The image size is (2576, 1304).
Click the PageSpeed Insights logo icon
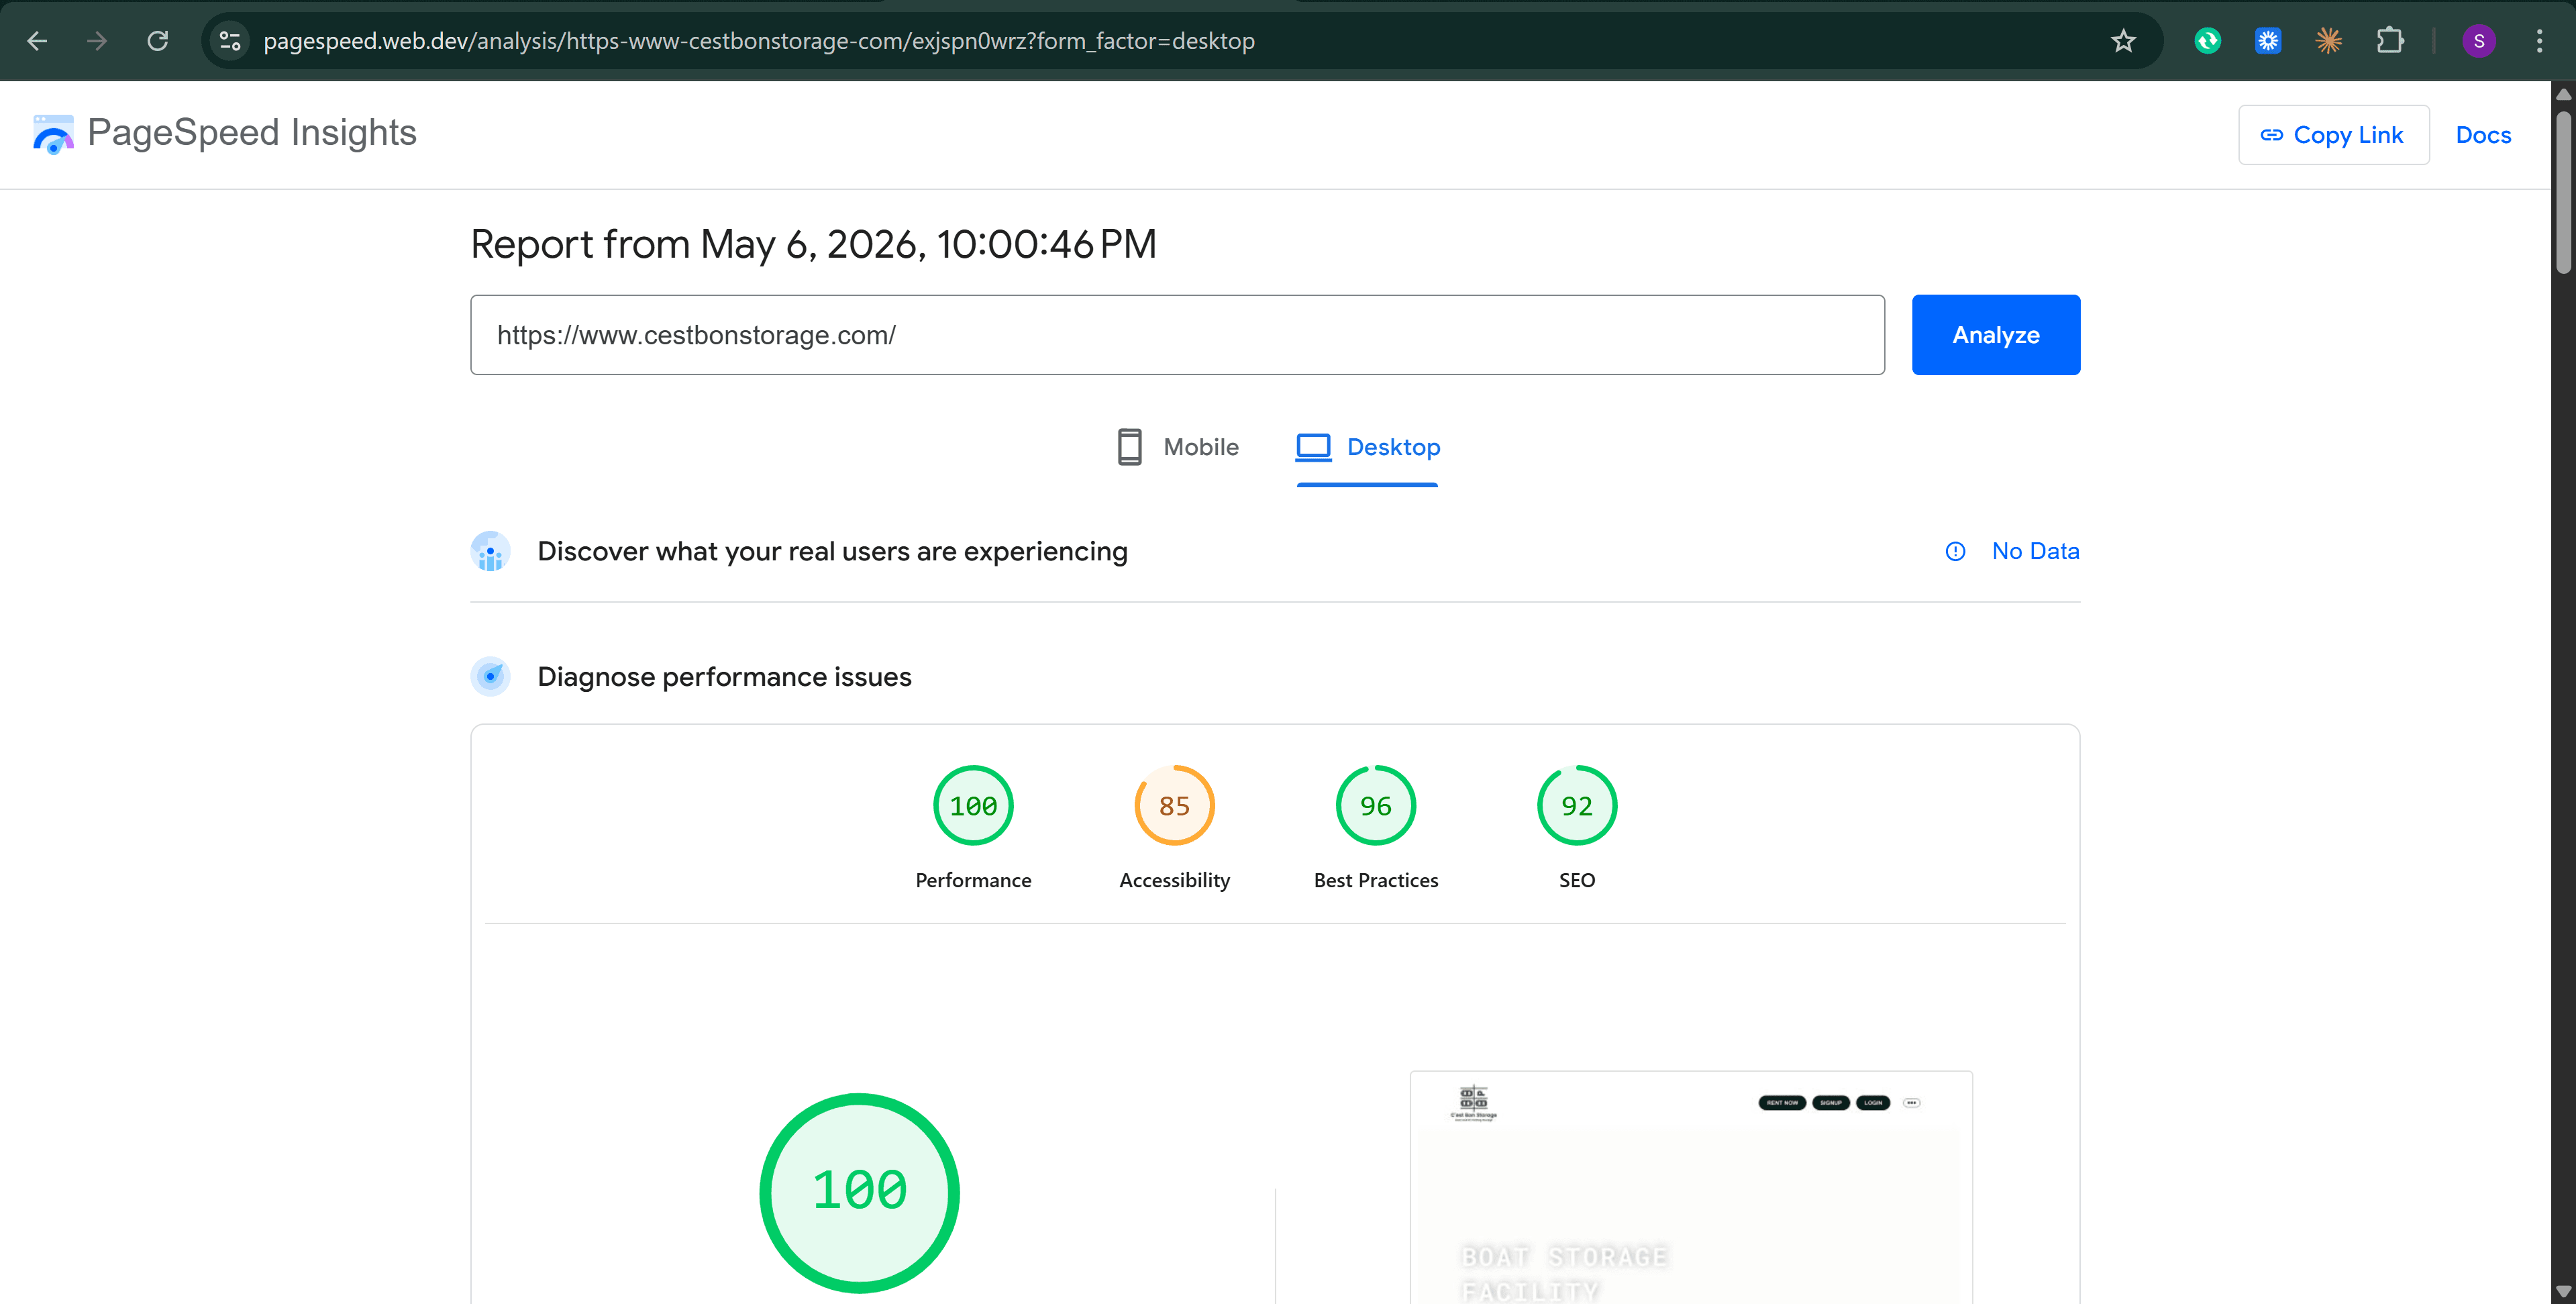tap(53, 134)
